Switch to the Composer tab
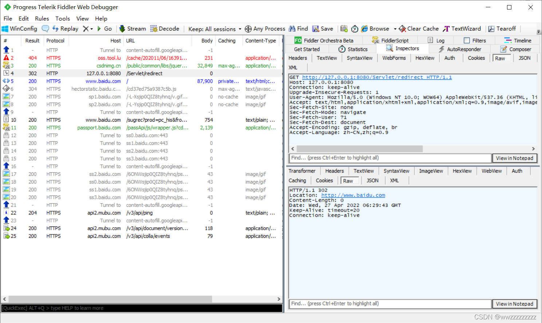This screenshot has height=323, width=542. coord(515,49)
